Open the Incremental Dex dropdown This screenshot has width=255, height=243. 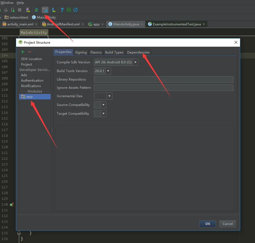[109, 96]
